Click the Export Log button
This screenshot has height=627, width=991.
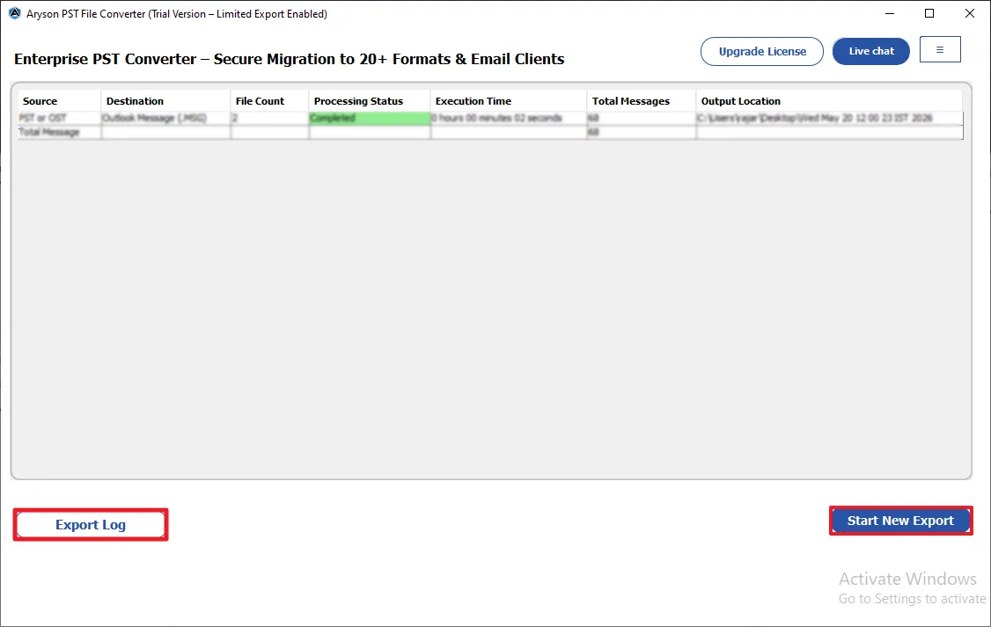click(x=91, y=525)
